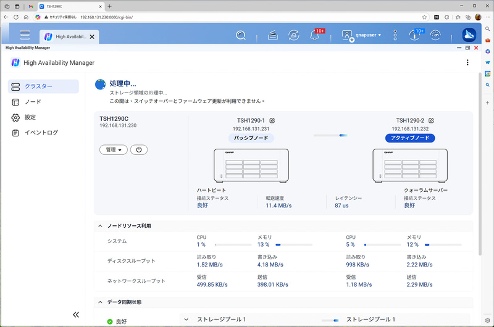This screenshot has width=494, height=327.
Task: Open the QTS main hamburger menu
Action: point(25,35)
